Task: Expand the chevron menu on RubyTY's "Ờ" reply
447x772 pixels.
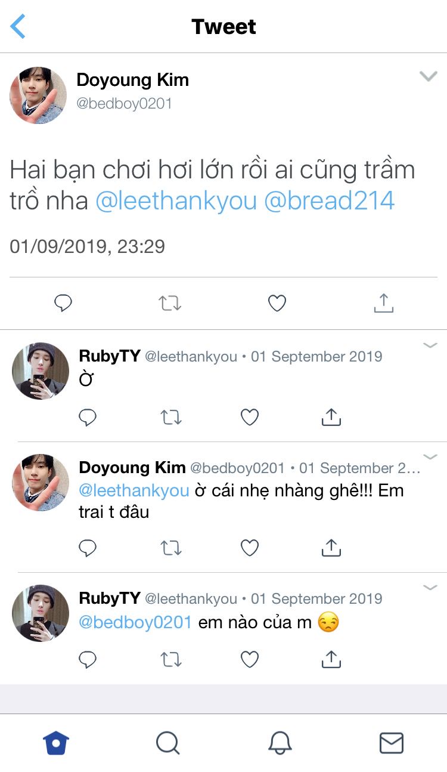Action: [430, 345]
